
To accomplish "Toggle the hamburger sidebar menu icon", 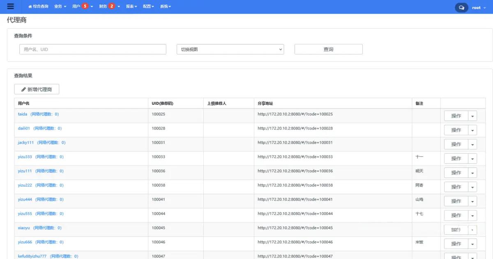I will point(11,7).
